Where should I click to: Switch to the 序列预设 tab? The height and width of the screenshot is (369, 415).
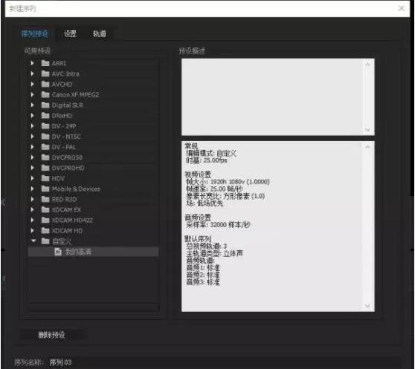pos(35,34)
